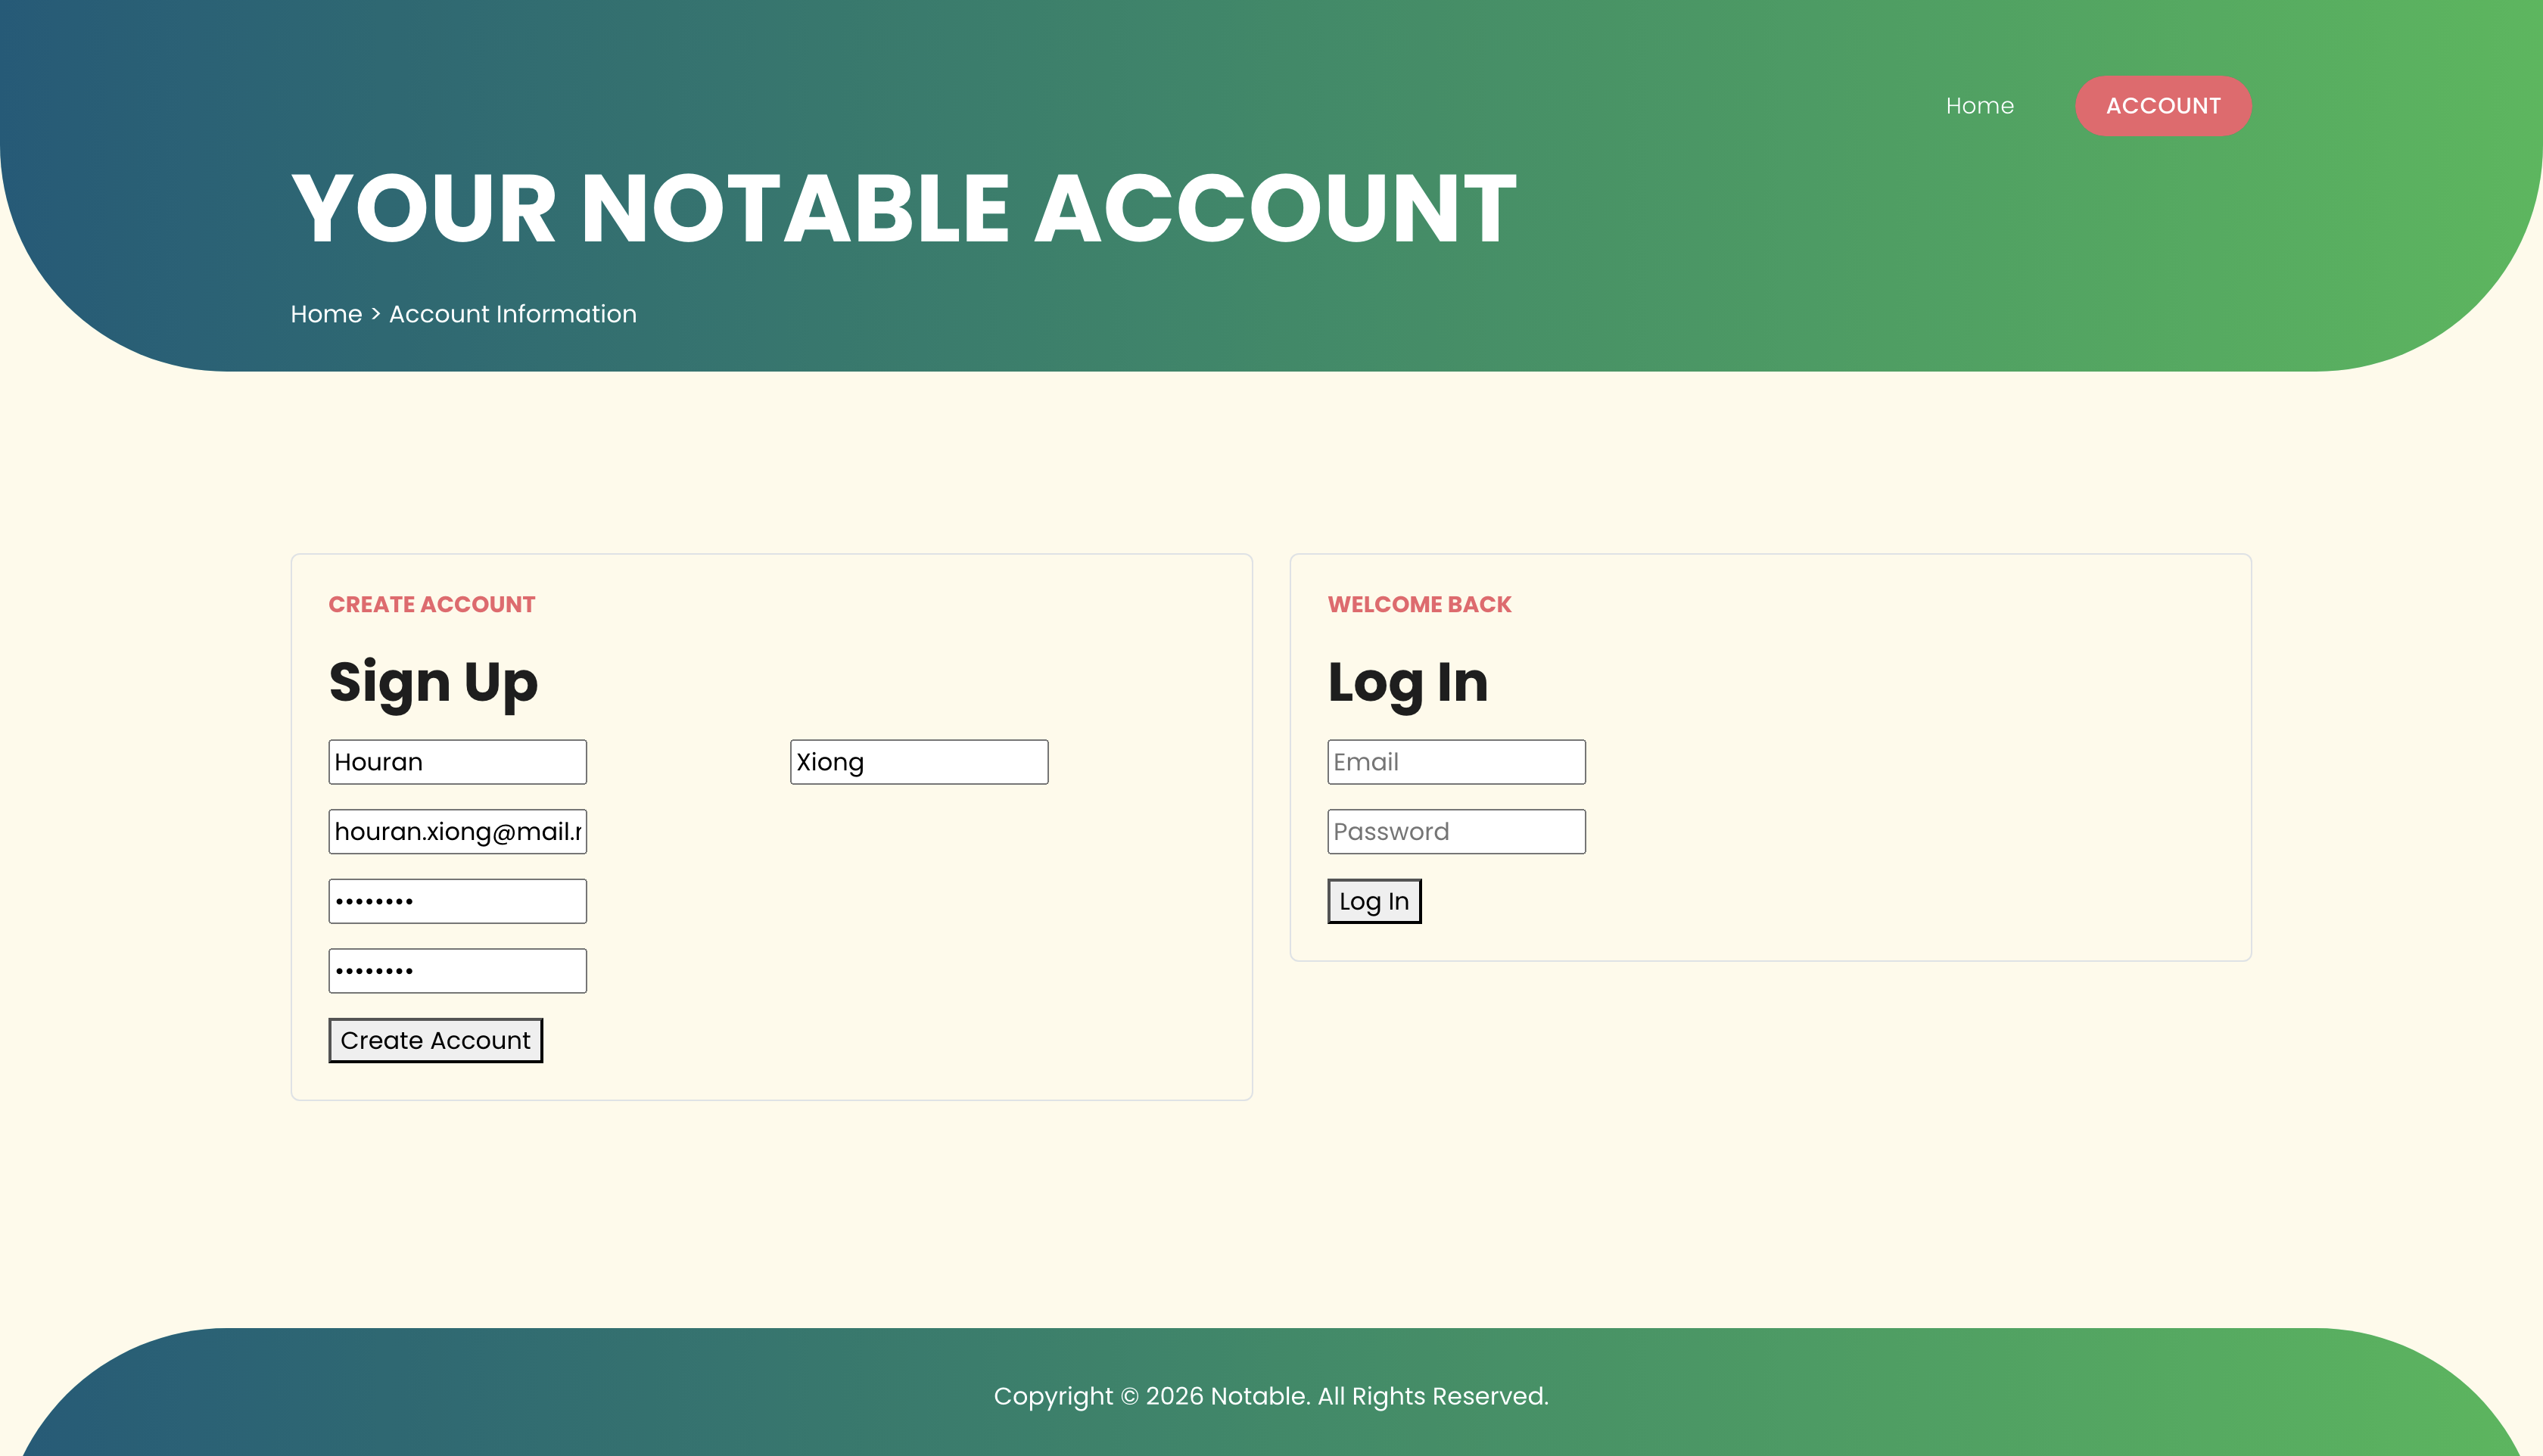Viewport: 2543px width, 1456px height.
Task: Click the WELCOME BACK red label
Action: coord(1418,604)
